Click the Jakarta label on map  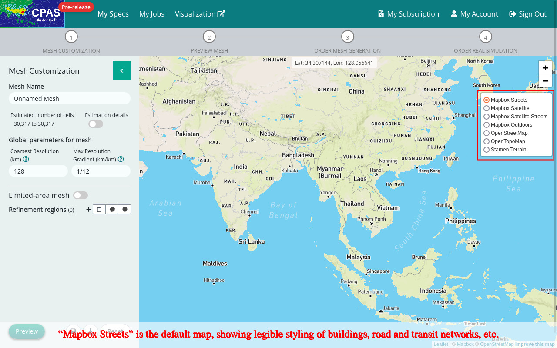point(391,308)
